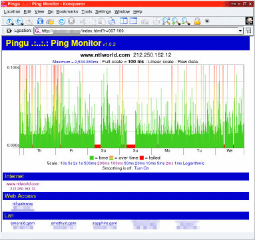Open the View menu
Image resolution: width=255 pixels, height=240 pixels.
39,12
